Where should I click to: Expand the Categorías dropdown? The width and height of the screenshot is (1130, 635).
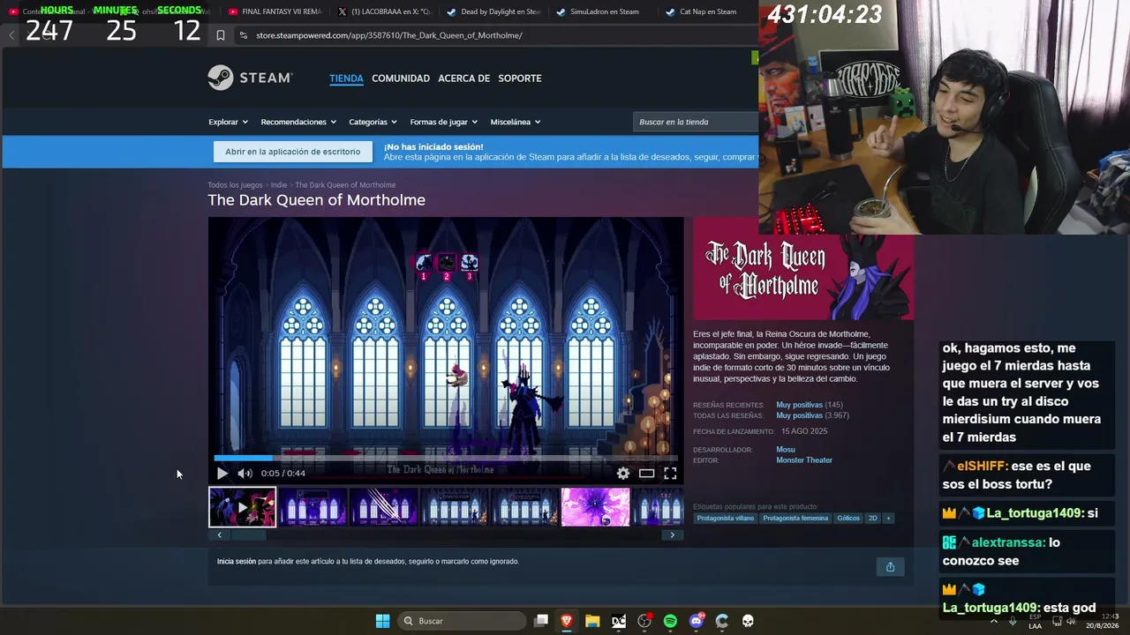[373, 122]
